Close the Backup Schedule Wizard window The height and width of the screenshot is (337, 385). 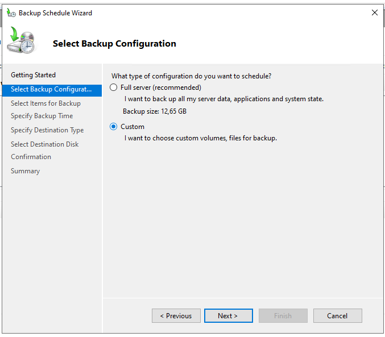click(374, 13)
